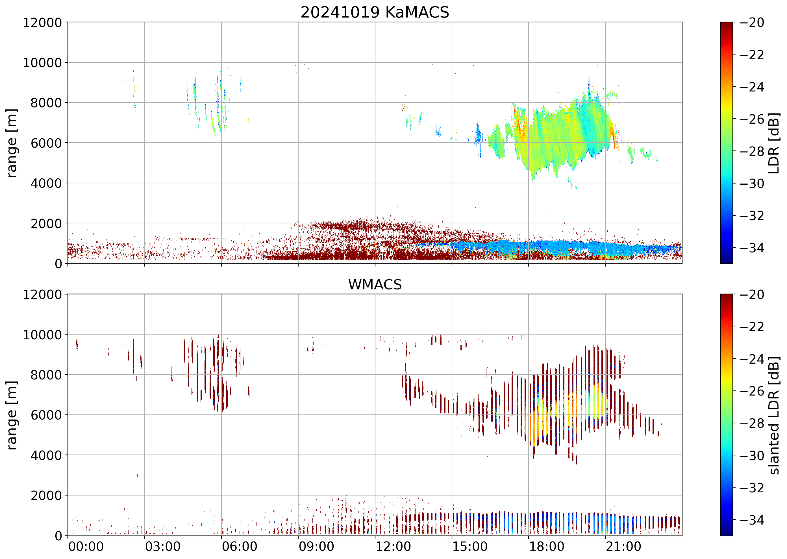787x559 pixels.
Task: Click the 09:00 time axis label
Action: click(316, 546)
